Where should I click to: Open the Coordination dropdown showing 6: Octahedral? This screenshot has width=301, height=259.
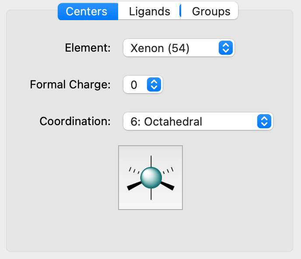click(198, 121)
